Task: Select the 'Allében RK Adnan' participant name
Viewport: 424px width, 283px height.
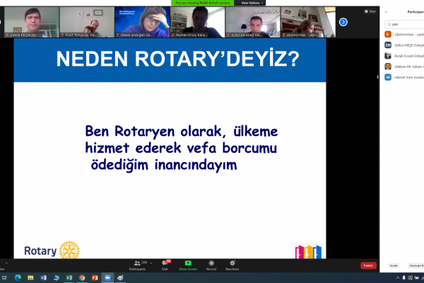Action: coord(409,67)
